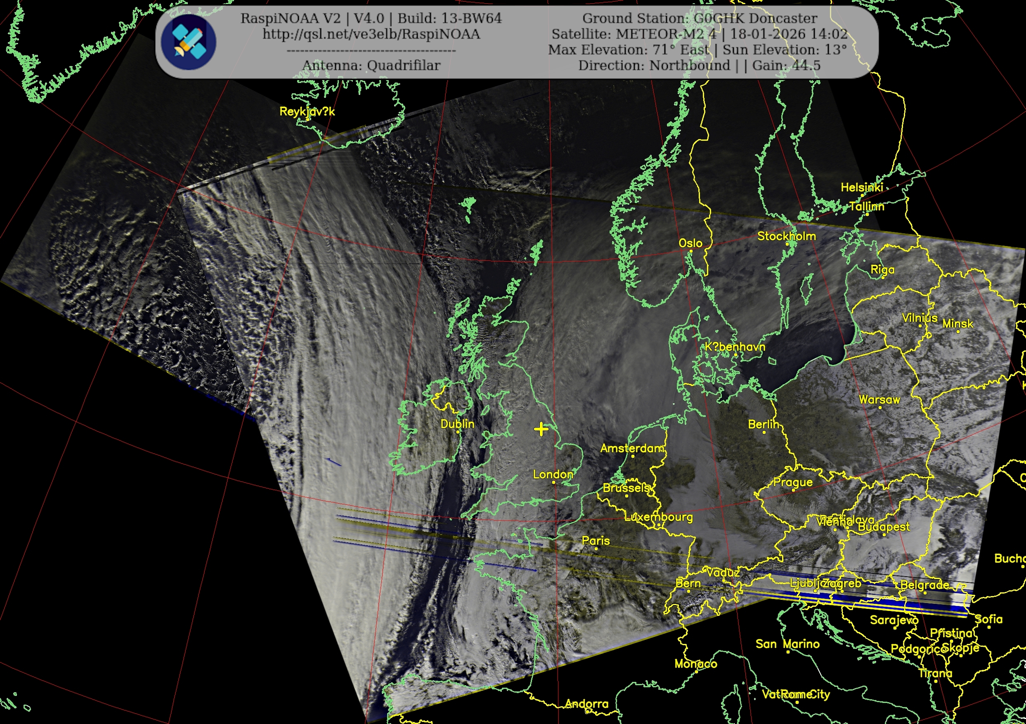Image resolution: width=1026 pixels, height=724 pixels.
Task: Click the Prague city label
Action: point(793,482)
